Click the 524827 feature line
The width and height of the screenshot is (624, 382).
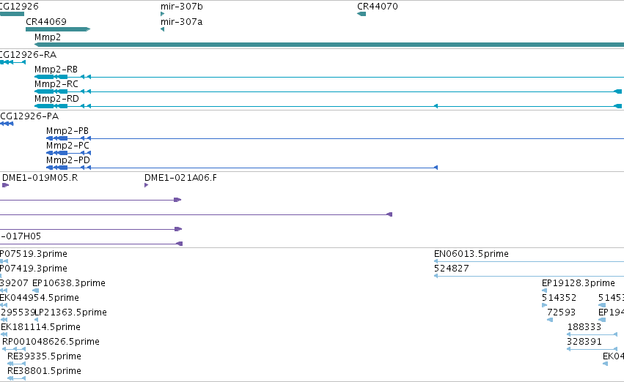point(529,276)
